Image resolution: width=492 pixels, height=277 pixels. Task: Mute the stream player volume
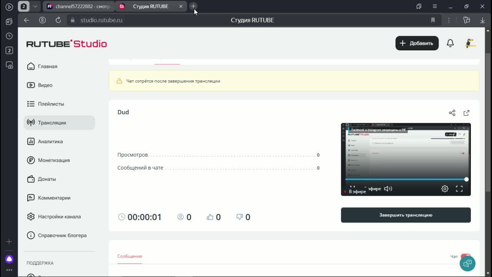coord(388,189)
